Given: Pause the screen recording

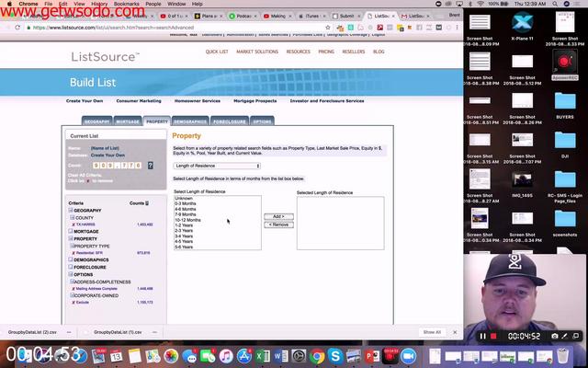Looking at the screenshot, I should [483, 336].
